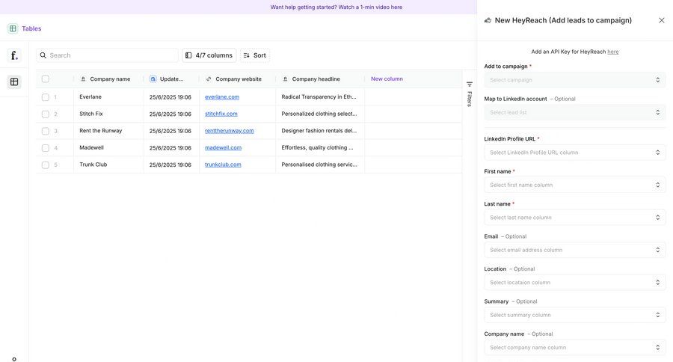The image size is (673, 362).
Task: Open the company name column dropdown
Action: [575, 347]
